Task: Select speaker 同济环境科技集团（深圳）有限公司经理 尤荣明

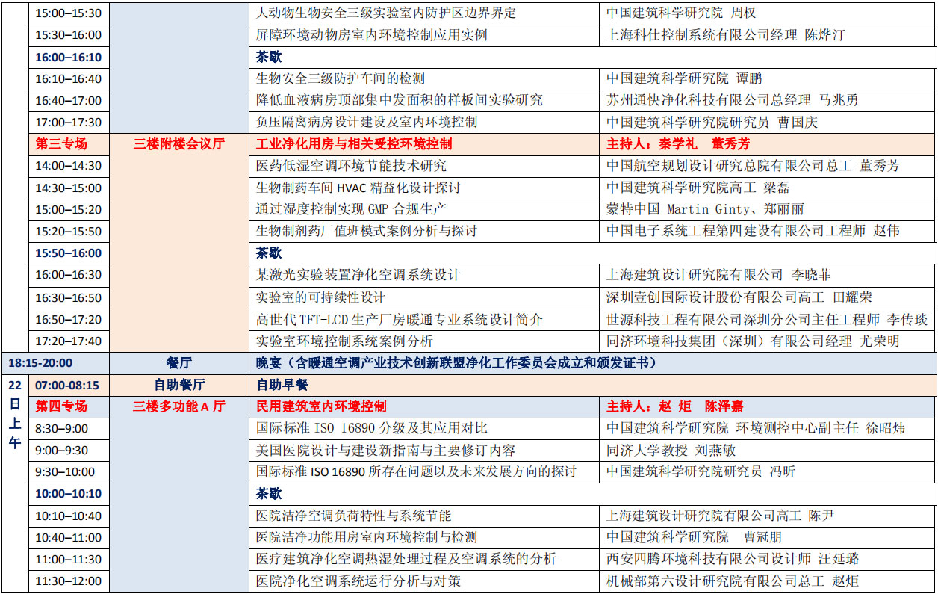Action: (753, 341)
